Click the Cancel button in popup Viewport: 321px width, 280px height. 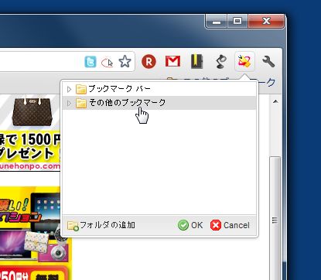230,225
